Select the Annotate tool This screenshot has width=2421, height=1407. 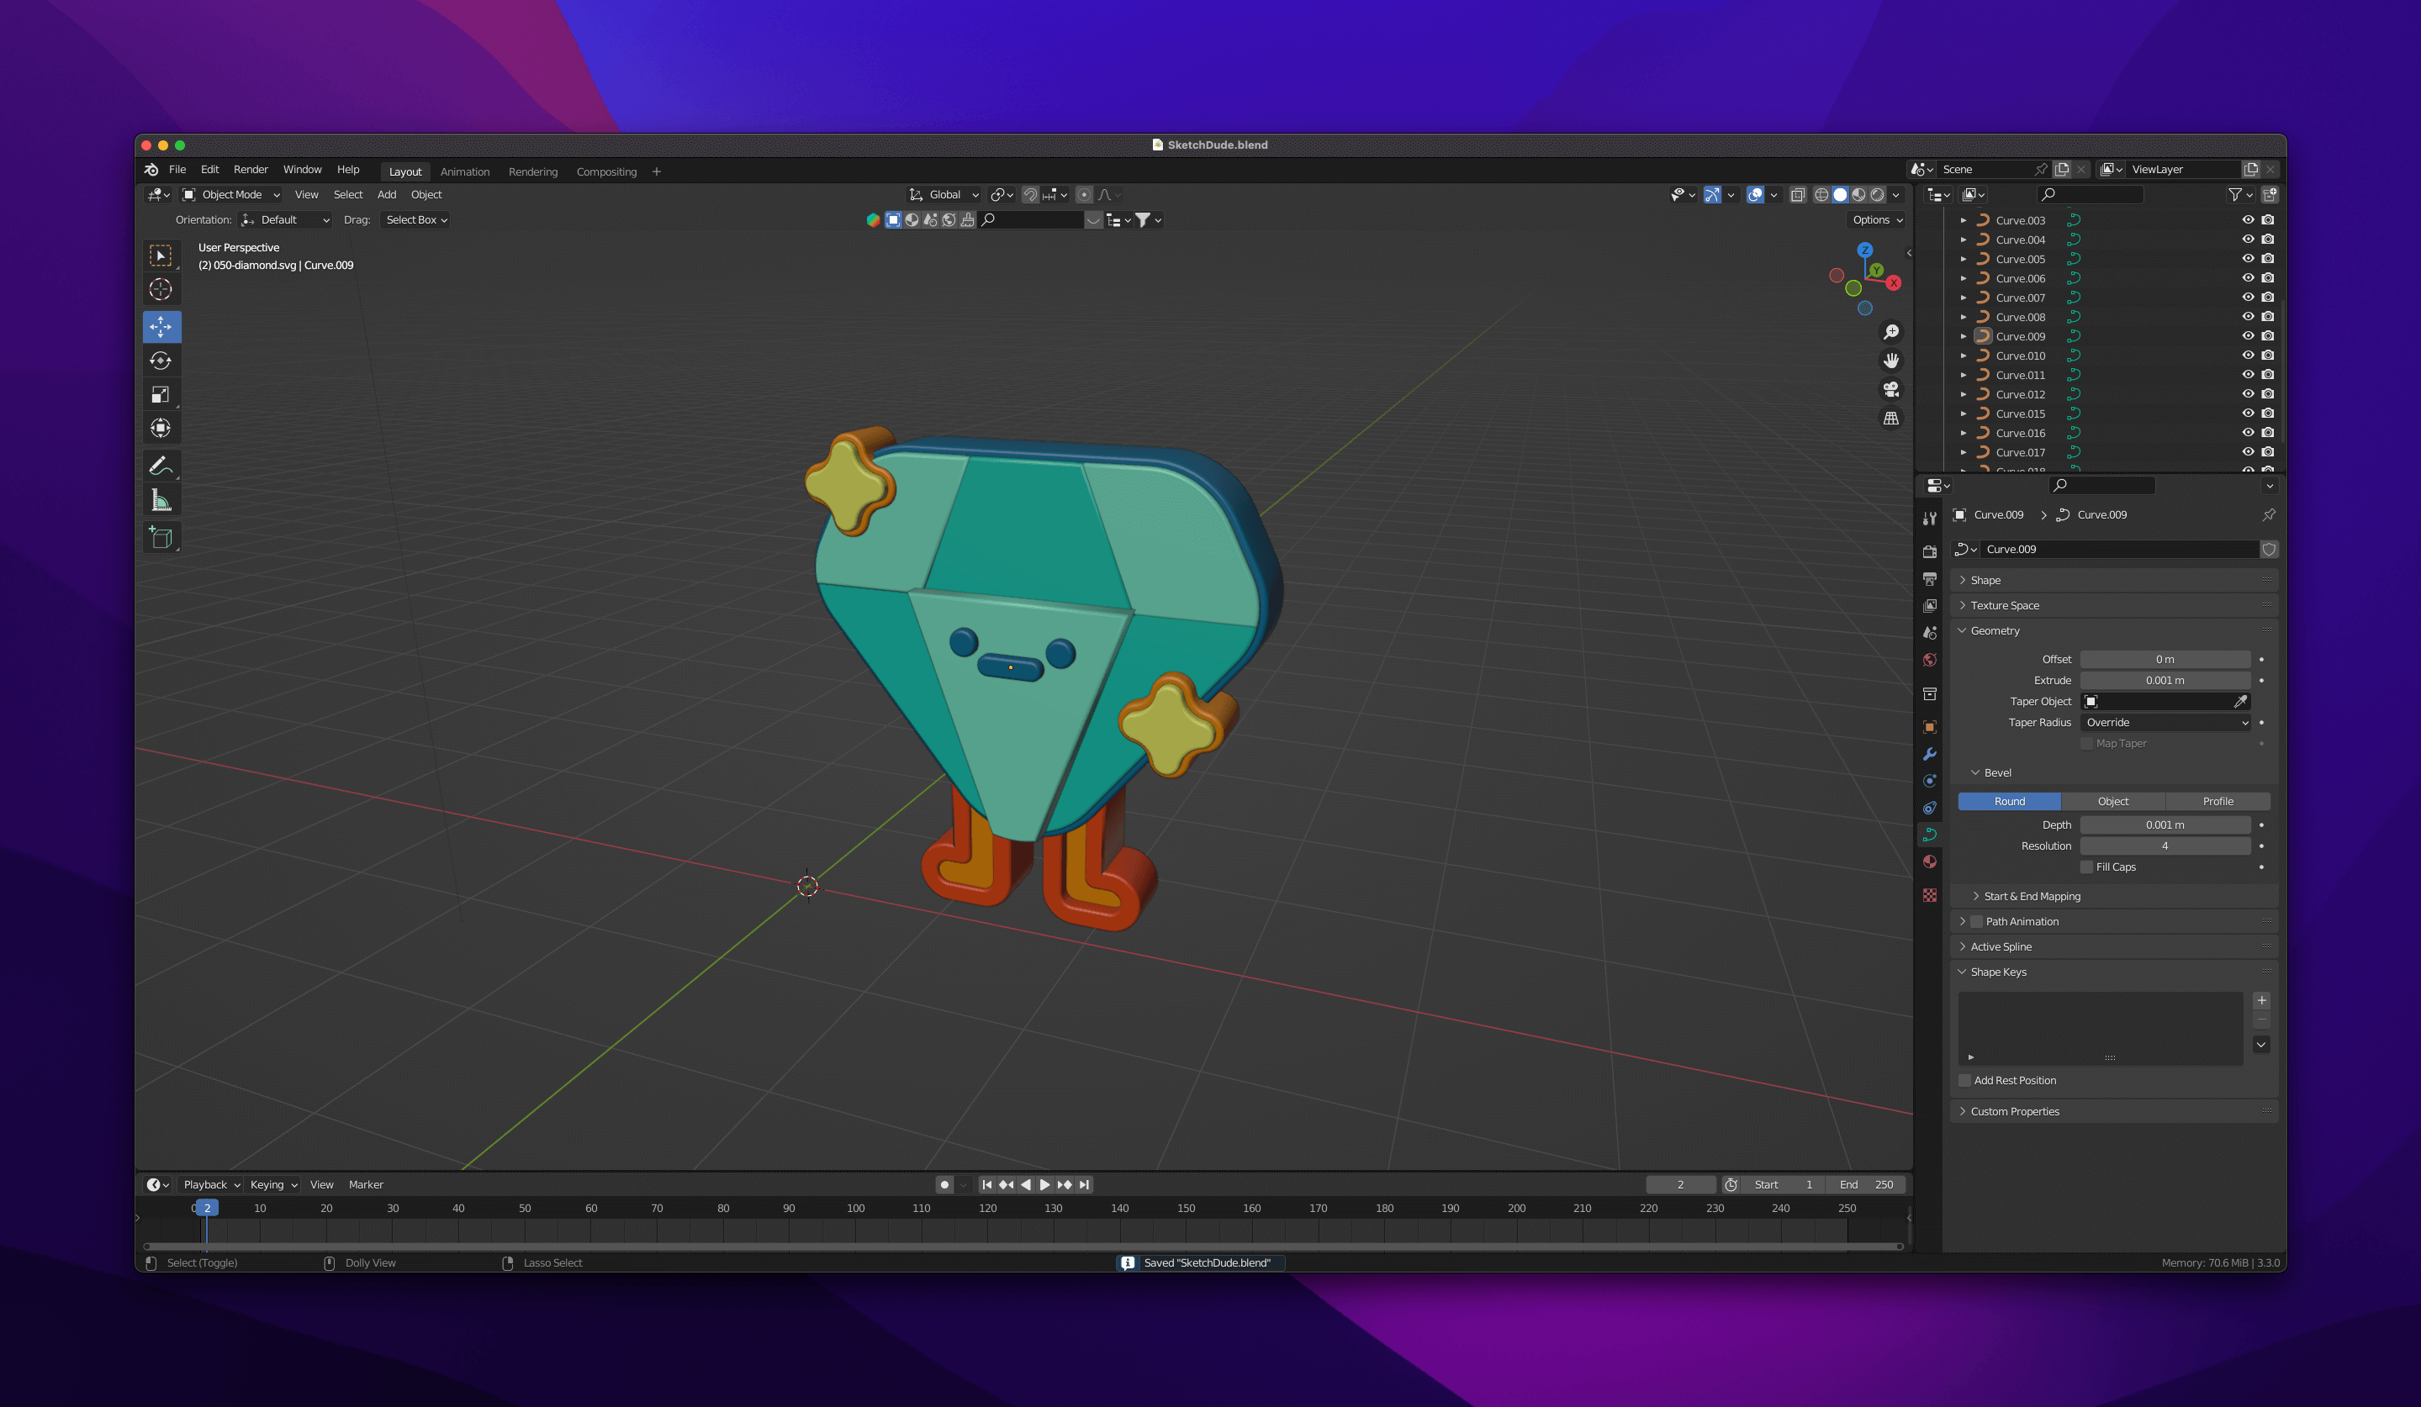[161, 465]
